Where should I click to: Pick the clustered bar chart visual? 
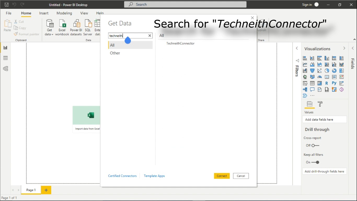pos(320,58)
